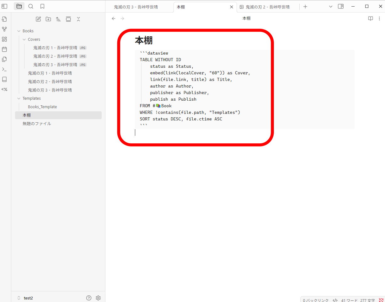
Task: Collapse the Books folder
Action: 19,31
